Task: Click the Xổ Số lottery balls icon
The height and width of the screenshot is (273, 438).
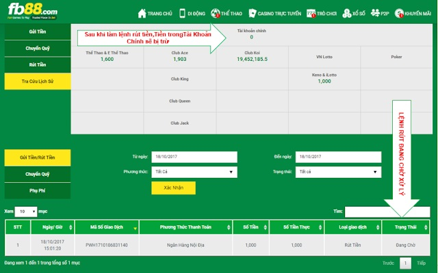Action: click(347, 14)
